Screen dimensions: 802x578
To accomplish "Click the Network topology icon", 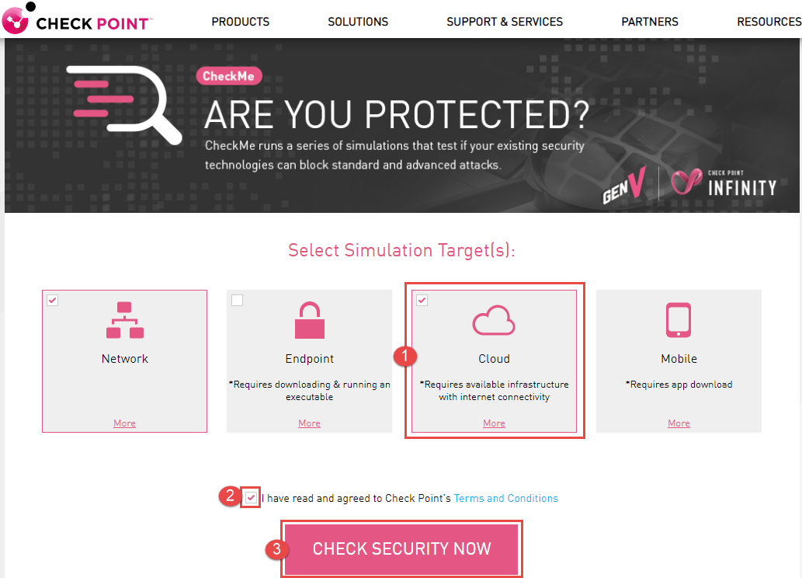I will click(x=125, y=320).
